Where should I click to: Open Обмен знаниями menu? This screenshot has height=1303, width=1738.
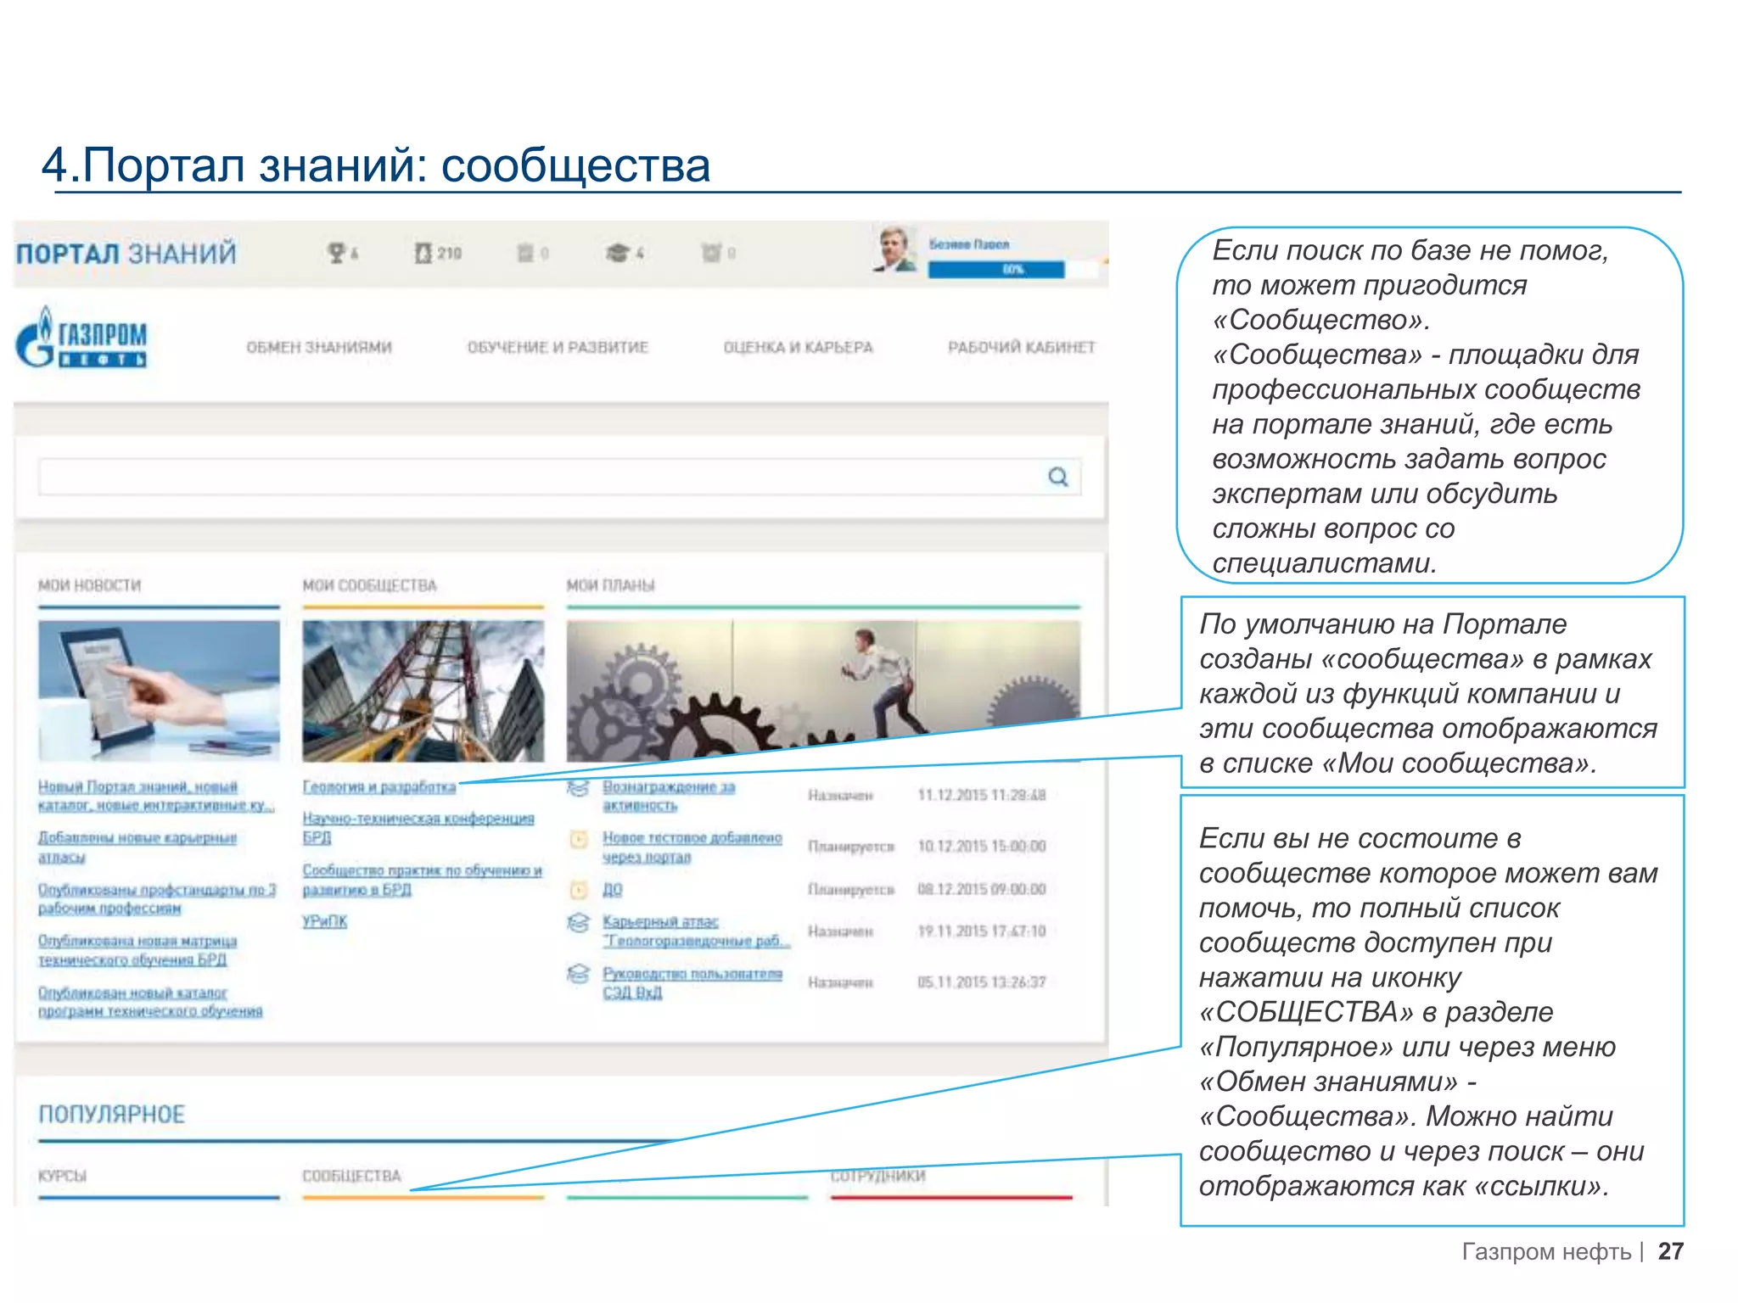click(319, 347)
